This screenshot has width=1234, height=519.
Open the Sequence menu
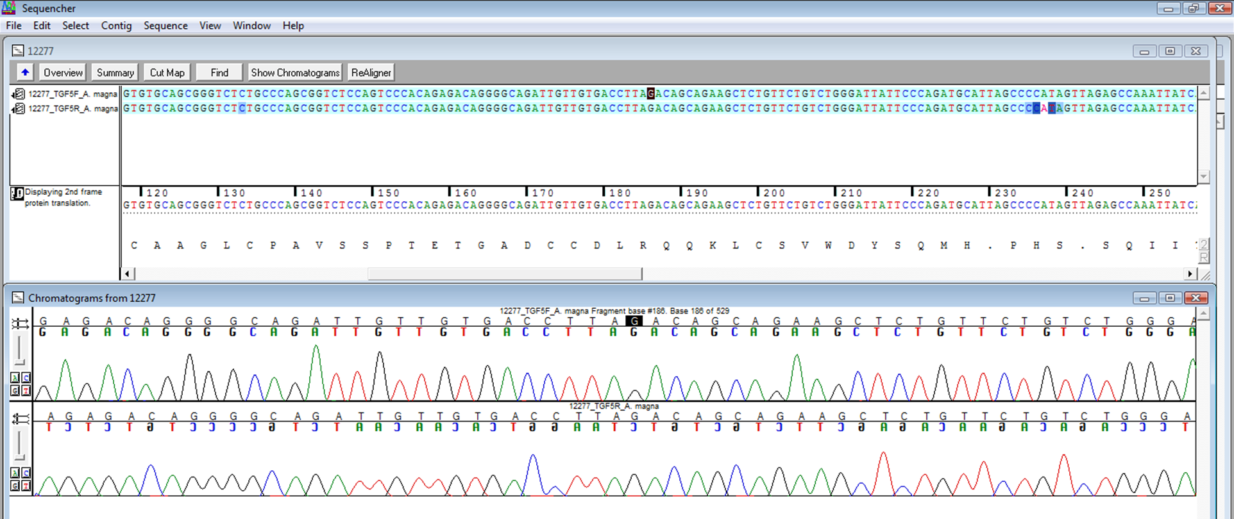[165, 26]
